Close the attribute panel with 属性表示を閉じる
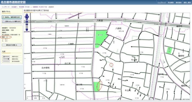Screen dimensions: 192x102 (12, 45)
